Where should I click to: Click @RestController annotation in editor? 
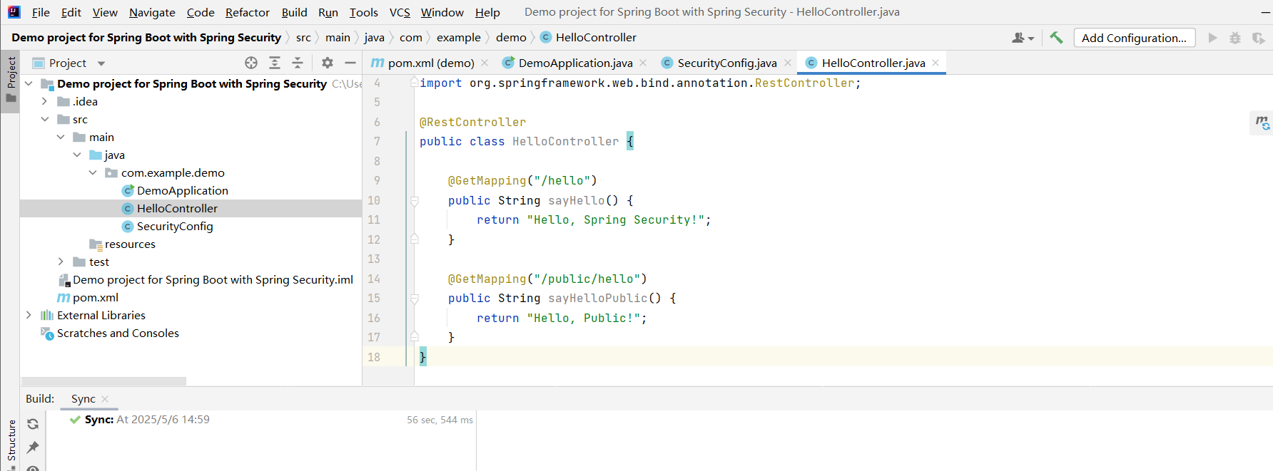point(472,123)
